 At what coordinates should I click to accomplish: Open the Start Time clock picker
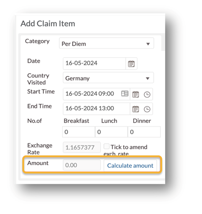(x=147, y=94)
